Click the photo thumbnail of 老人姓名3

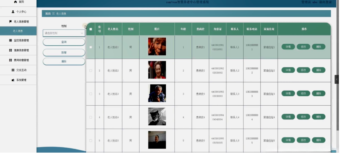tap(157, 93)
